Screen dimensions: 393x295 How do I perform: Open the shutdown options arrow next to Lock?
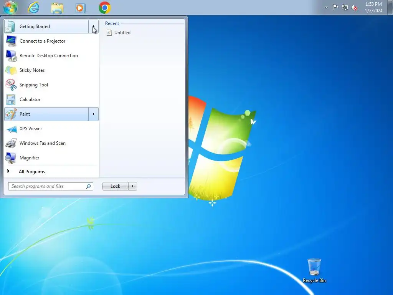(132, 186)
